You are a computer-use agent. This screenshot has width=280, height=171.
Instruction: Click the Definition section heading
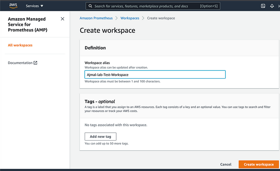coord(95,48)
